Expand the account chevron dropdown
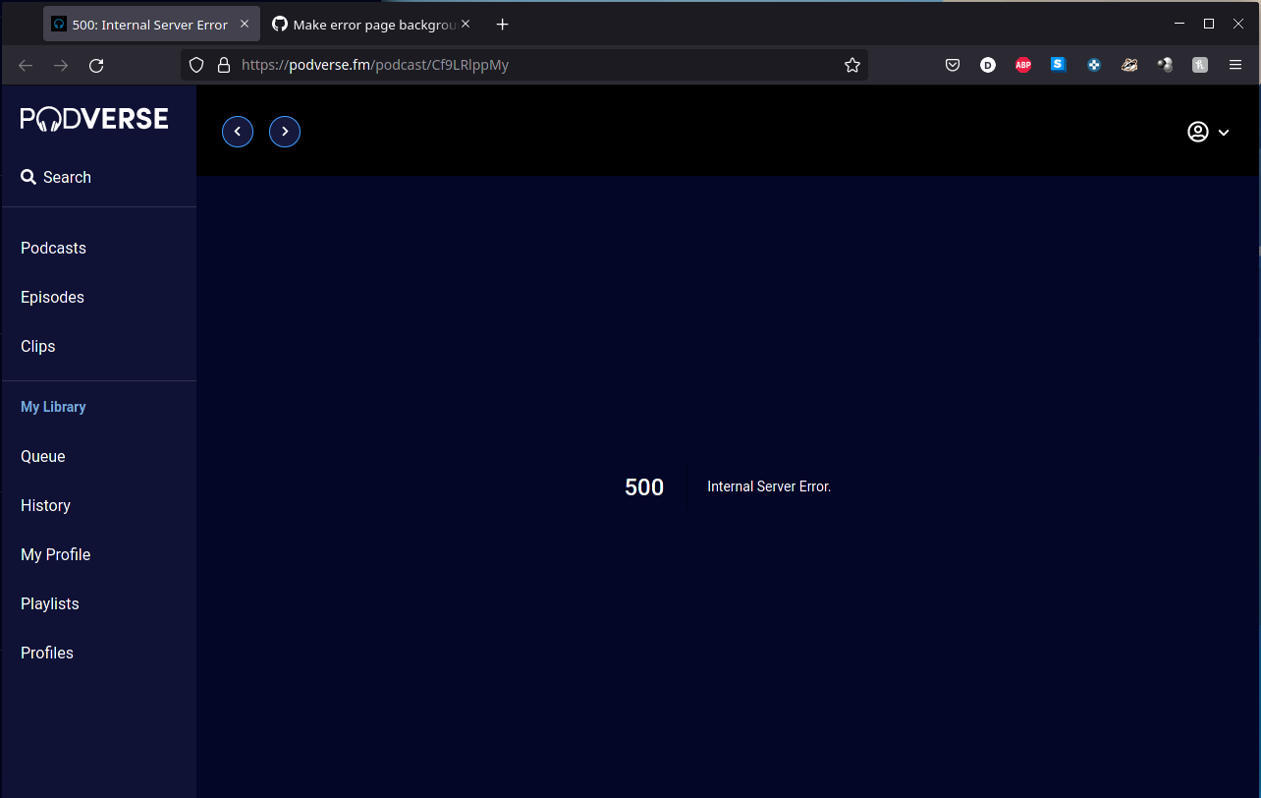 [1224, 131]
